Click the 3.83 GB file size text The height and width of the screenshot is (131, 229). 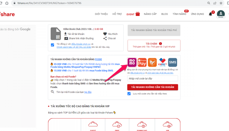coord(99,29)
